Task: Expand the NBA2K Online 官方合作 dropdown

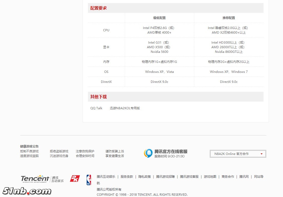Action: coord(238,154)
